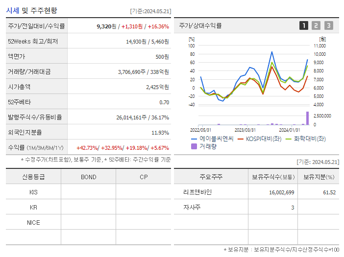Select 수익률 (1M/3M/6M/1Y) label
This screenshot has height=257, width=344.
point(36,148)
